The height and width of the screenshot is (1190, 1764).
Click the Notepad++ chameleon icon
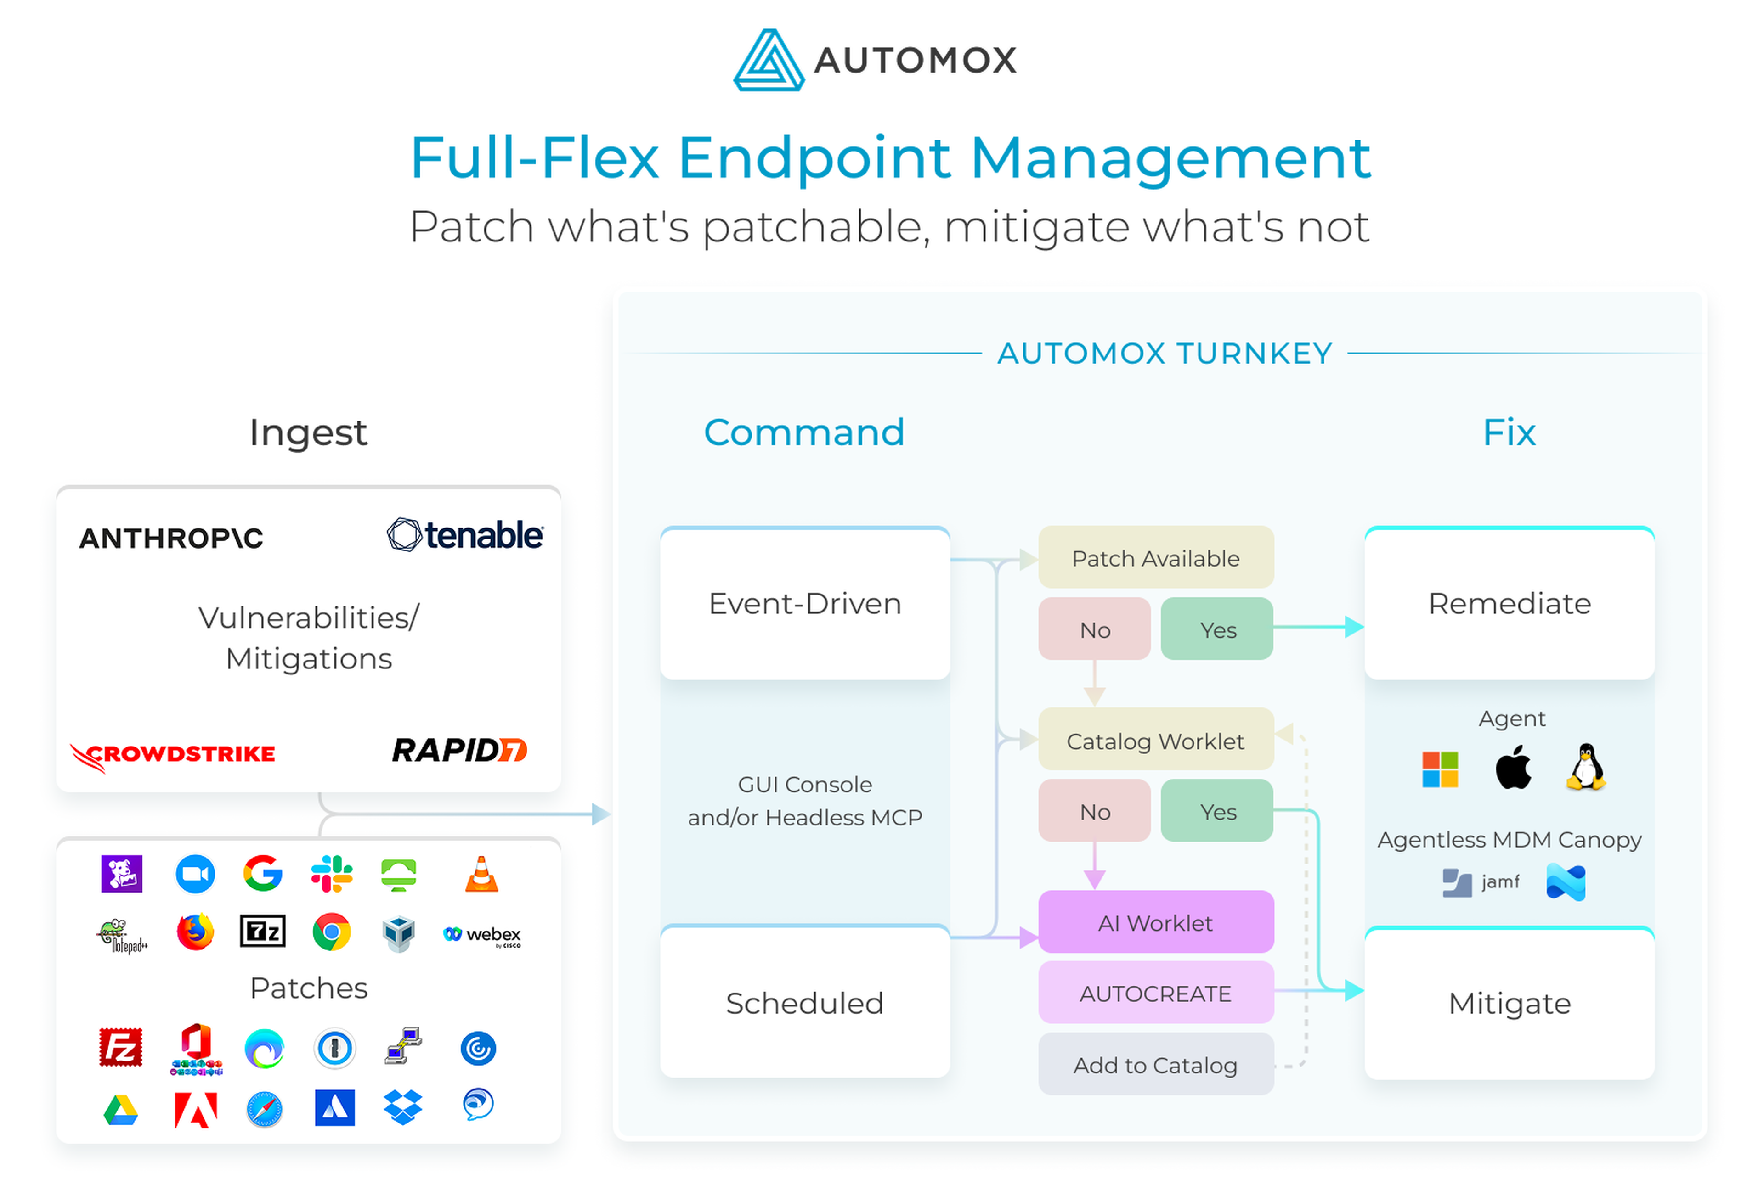tap(122, 935)
